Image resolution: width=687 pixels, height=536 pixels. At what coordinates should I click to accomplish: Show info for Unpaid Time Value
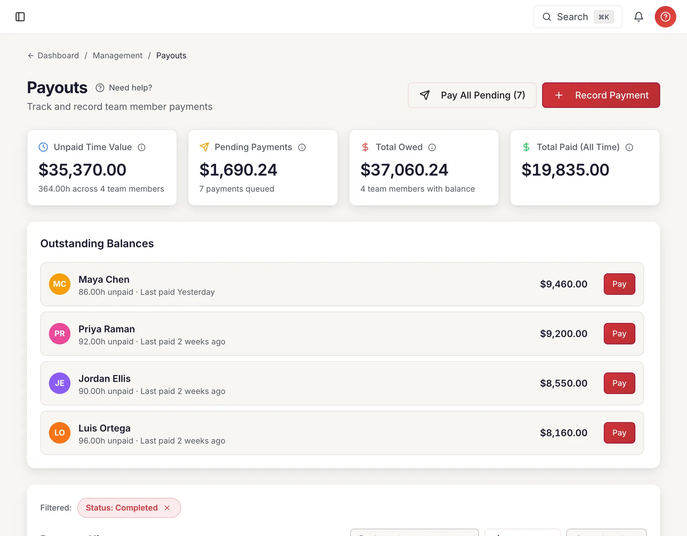click(142, 147)
